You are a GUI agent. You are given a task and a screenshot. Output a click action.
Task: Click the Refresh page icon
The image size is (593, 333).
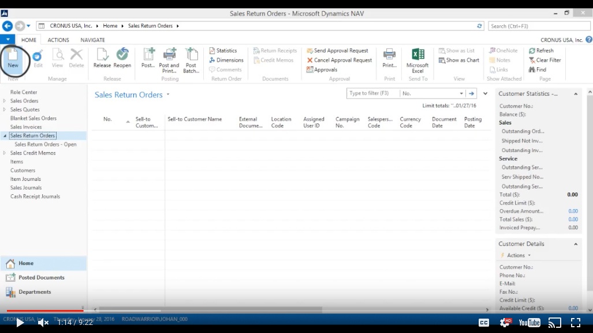541,51
